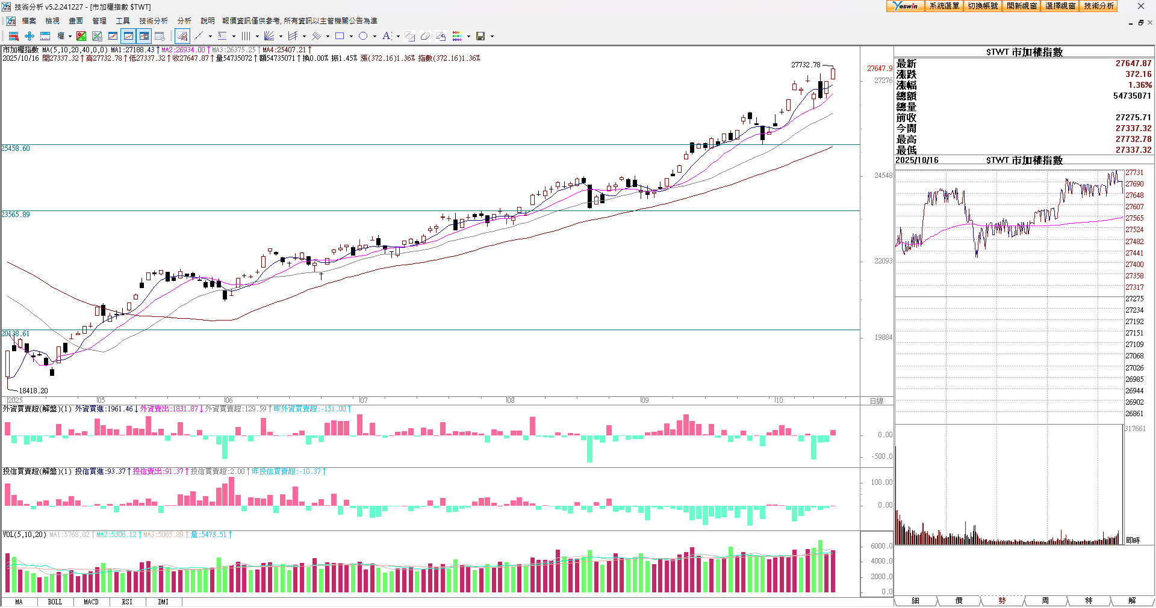Switch to the MACD indicator tab
Image resolution: width=1156 pixels, height=608 pixels.
(x=91, y=601)
